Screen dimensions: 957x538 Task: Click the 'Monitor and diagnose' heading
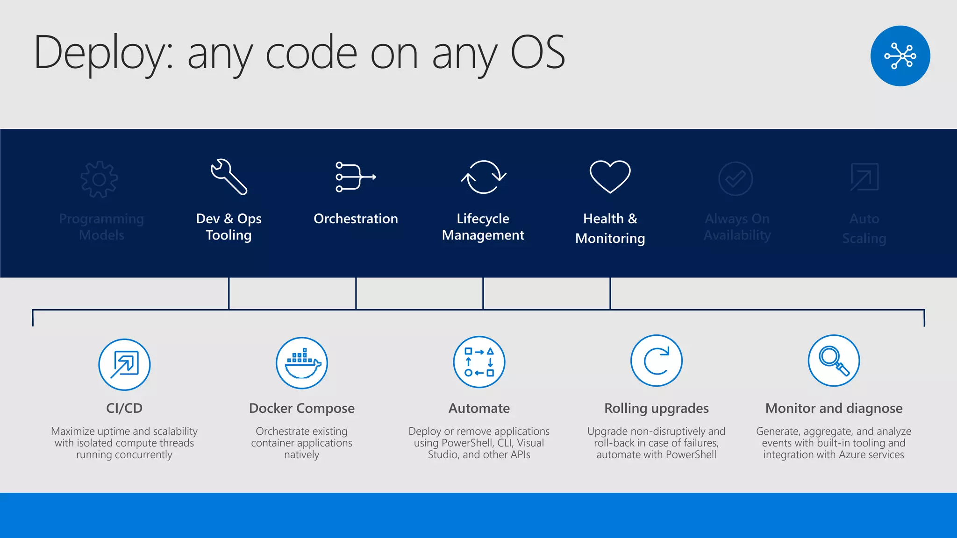834,409
